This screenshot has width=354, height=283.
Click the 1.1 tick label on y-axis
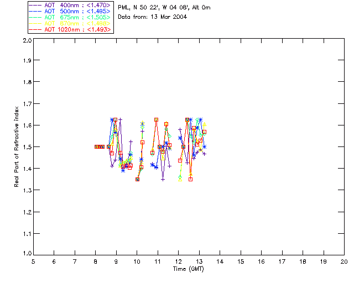pos(27,234)
